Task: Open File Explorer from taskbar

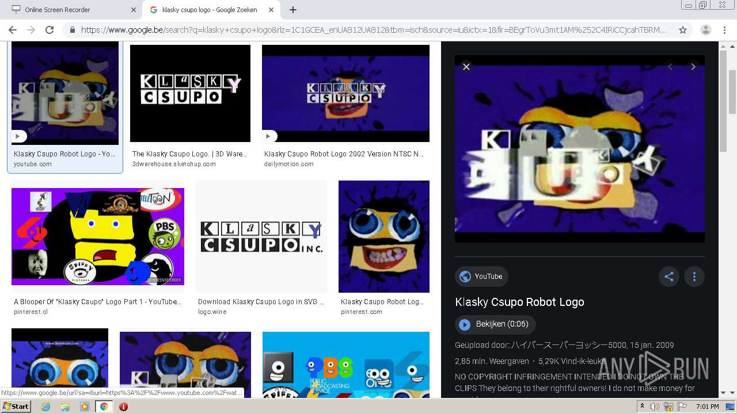Action: tap(65, 407)
